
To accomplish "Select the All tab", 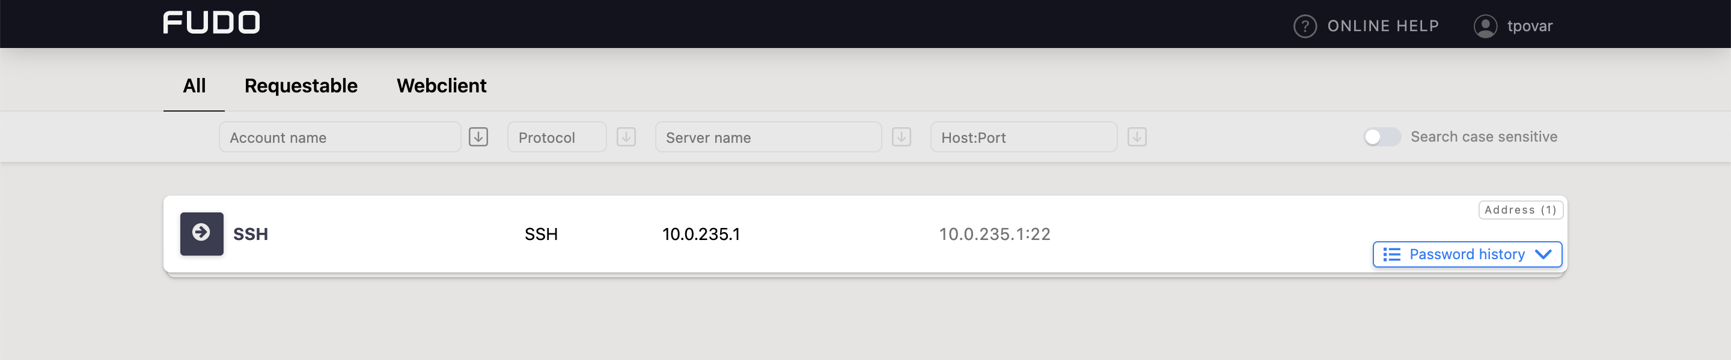I will 194,86.
